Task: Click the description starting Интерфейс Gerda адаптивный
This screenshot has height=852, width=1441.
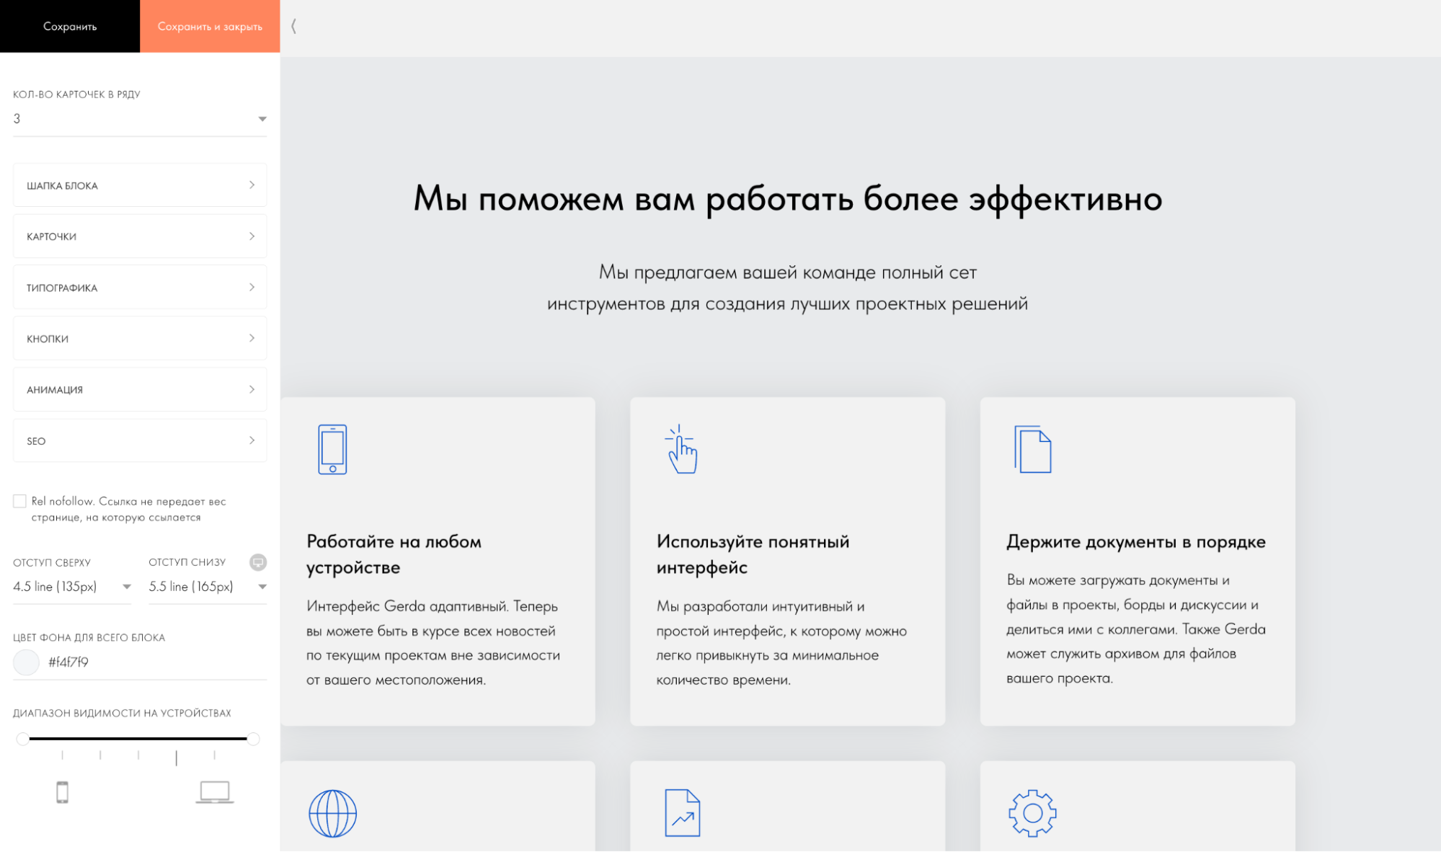Action: [433, 643]
